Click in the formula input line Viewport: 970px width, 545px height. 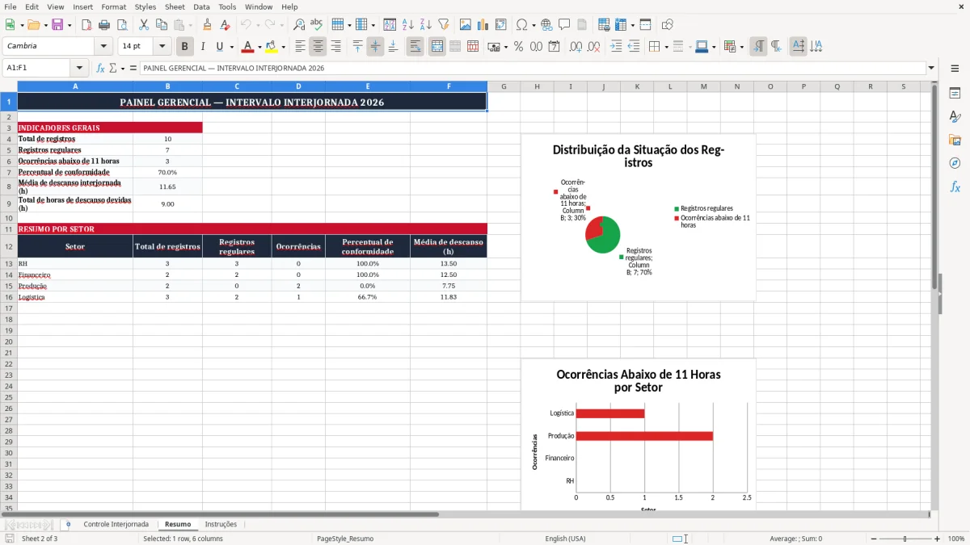pyautogui.click(x=533, y=68)
